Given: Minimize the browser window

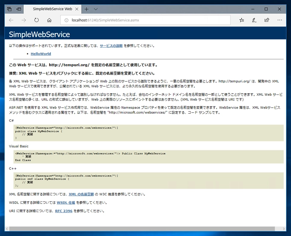Looking at the screenshot, I should (253, 9).
